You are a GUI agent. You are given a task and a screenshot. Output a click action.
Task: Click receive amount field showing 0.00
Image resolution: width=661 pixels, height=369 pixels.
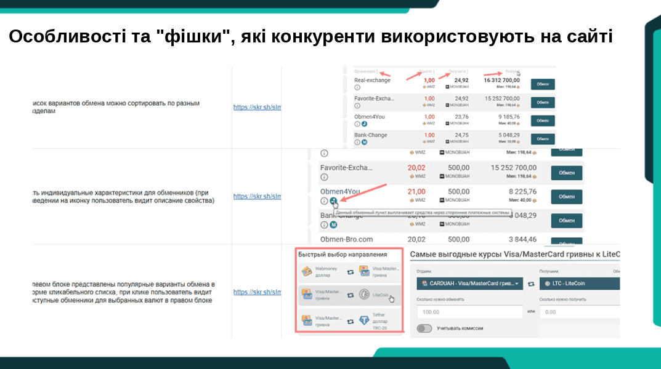580,312
